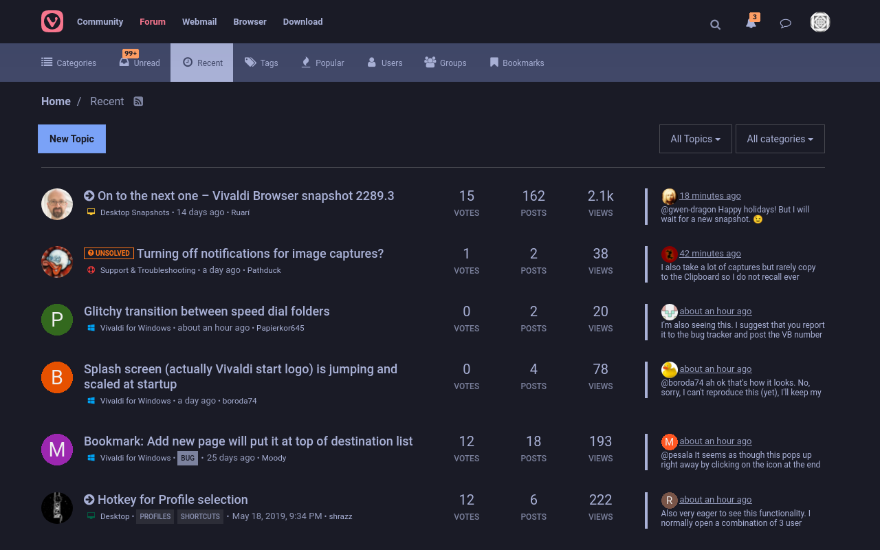Click the Vivaldi logo
Viewport: 880px width, 550px height.
pos(52,21)
